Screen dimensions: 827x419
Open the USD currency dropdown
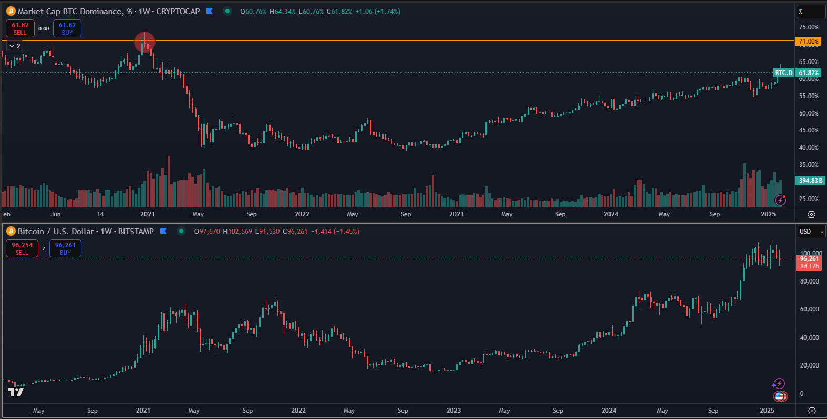tap(811, 232)
